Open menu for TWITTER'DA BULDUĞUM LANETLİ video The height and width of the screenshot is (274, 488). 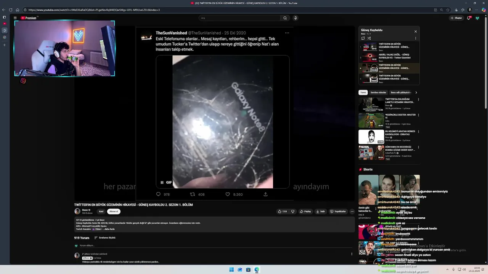click(418, 100)
